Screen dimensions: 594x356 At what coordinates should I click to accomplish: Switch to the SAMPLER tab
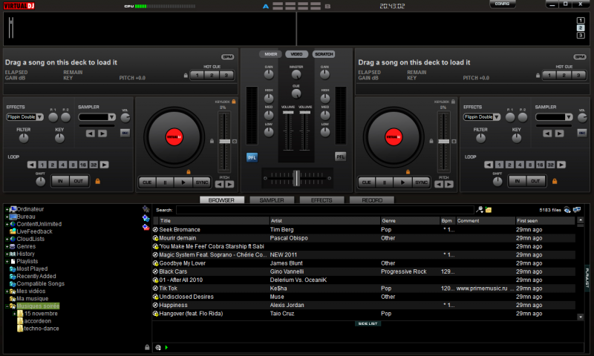(271, 200)
